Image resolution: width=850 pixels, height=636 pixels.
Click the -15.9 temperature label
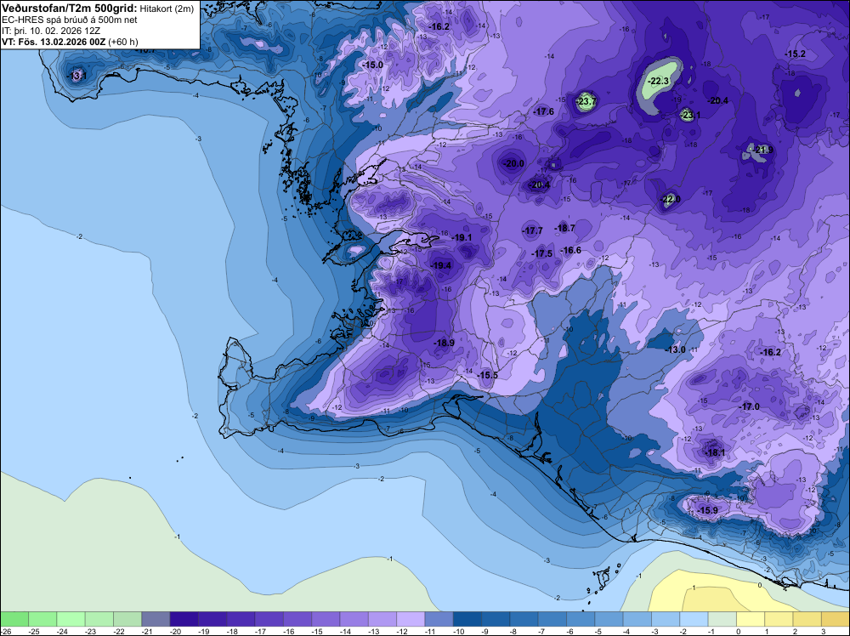point(707,511)
